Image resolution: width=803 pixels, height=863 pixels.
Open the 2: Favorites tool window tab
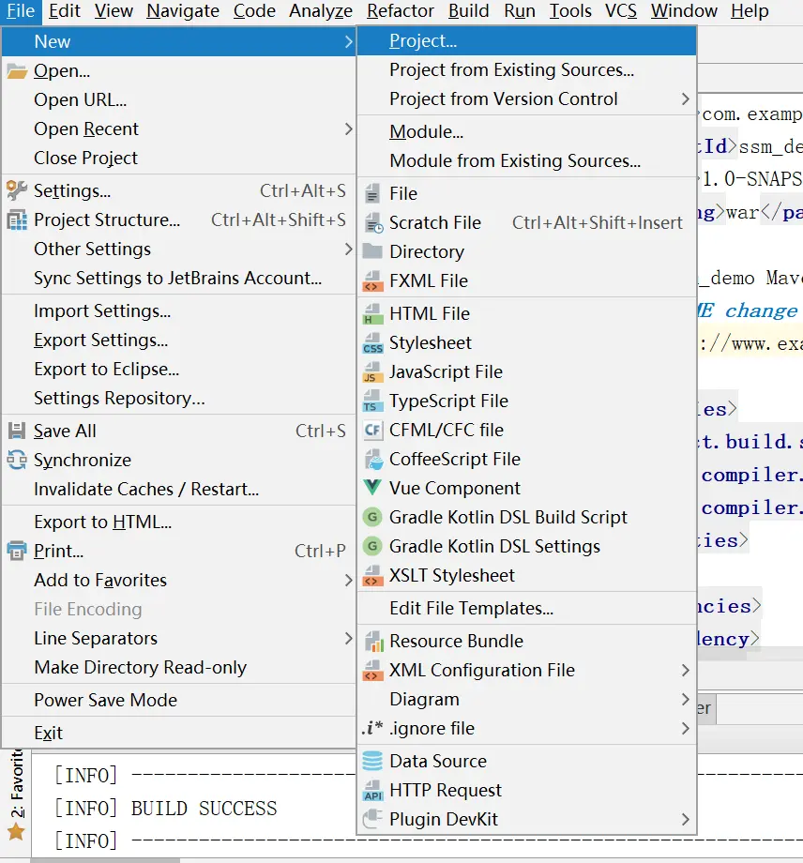(x=17, y=782)
